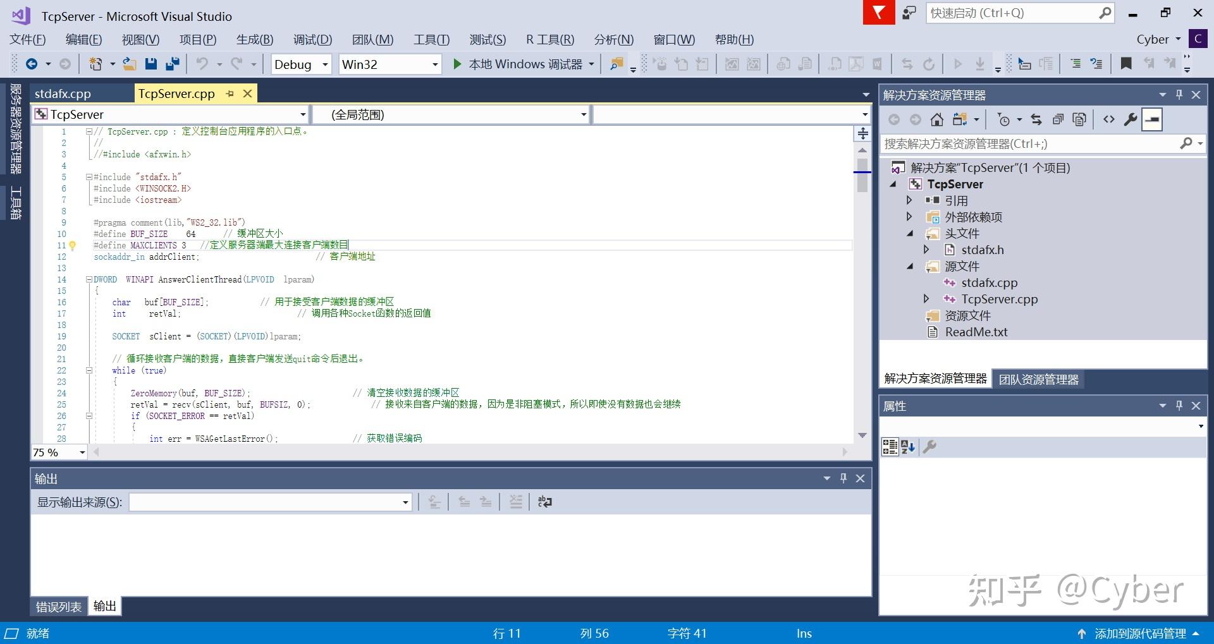Toggle auto-hide pin on the 输出 panel
The width and height of the screenshot is (1214, 644).
(x=843, y=478)
